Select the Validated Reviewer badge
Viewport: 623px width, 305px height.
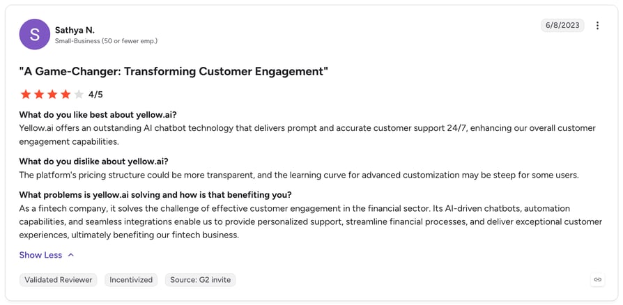58,280
